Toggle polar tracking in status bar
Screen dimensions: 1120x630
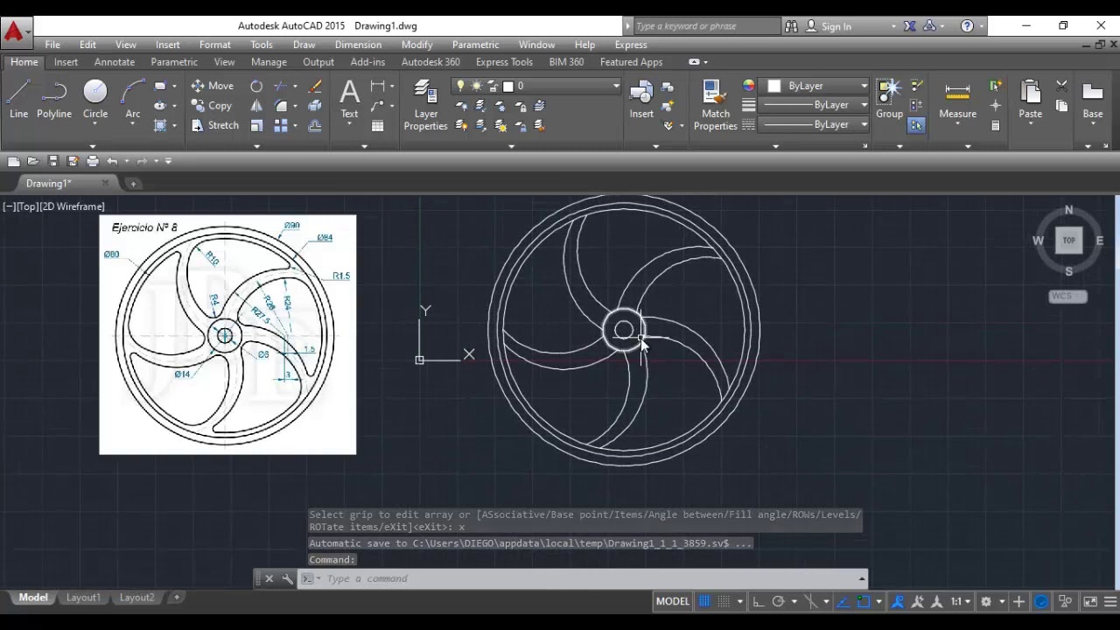778,601
